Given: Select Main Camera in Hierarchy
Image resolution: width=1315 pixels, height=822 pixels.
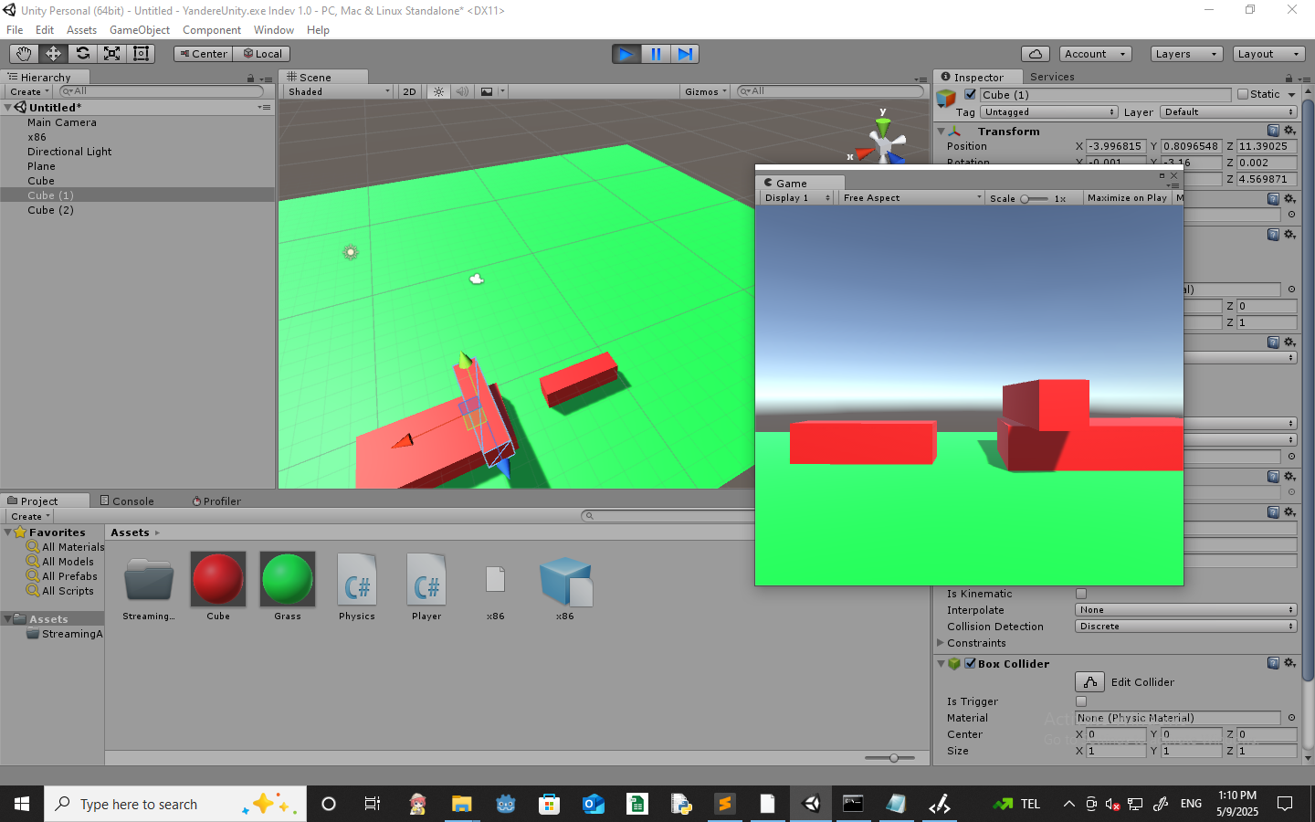Looking at the screenshot, I should click(62, 122).
